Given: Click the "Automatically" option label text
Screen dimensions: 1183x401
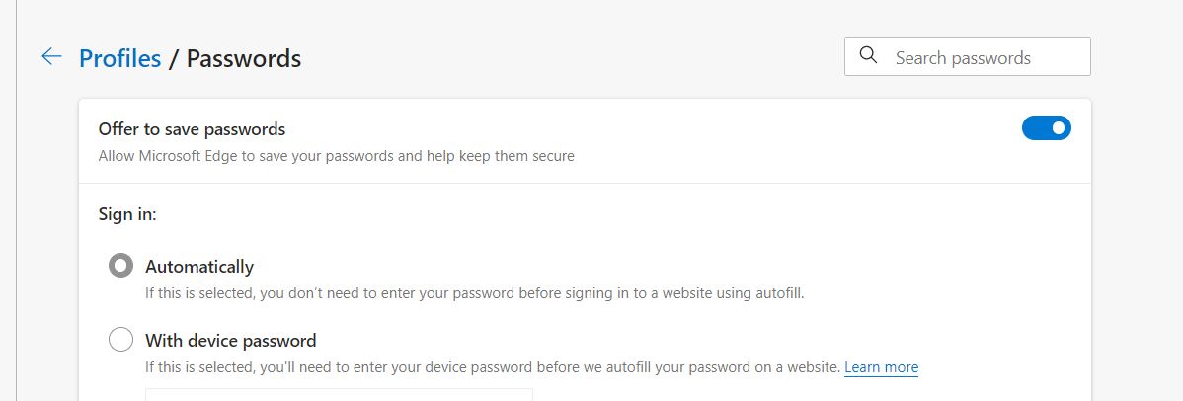Looking at the screenshot, I should (x=199, y=266).
